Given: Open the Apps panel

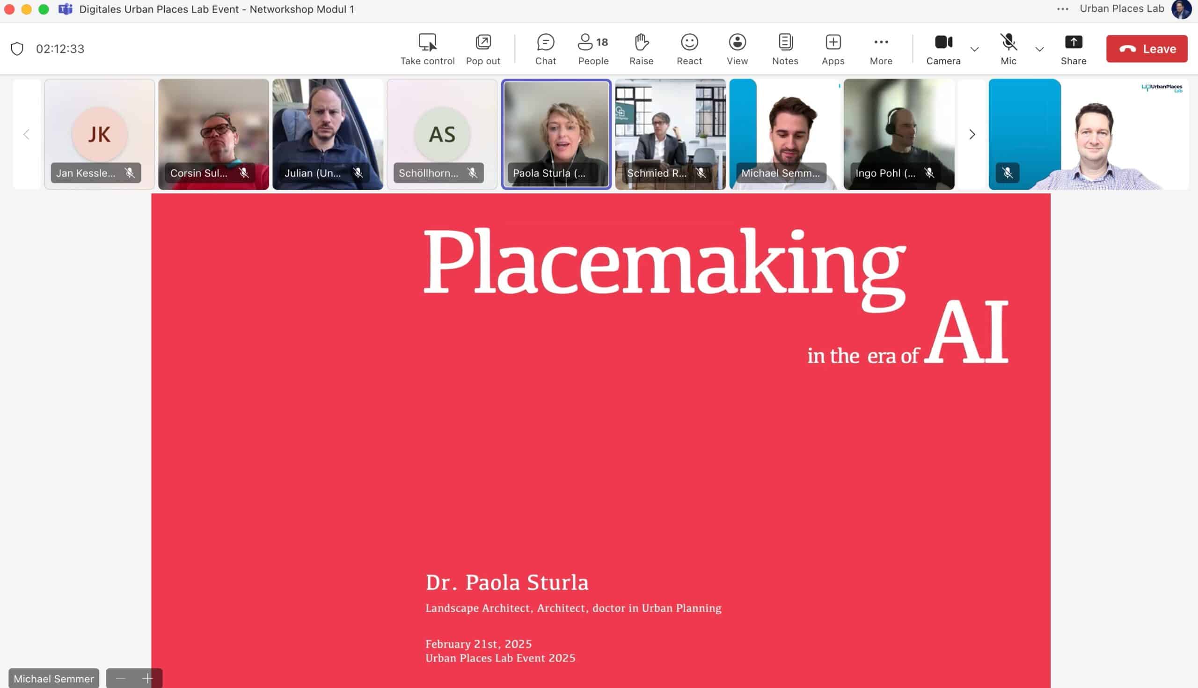Looking at the screenshot, I should (833, 49).
